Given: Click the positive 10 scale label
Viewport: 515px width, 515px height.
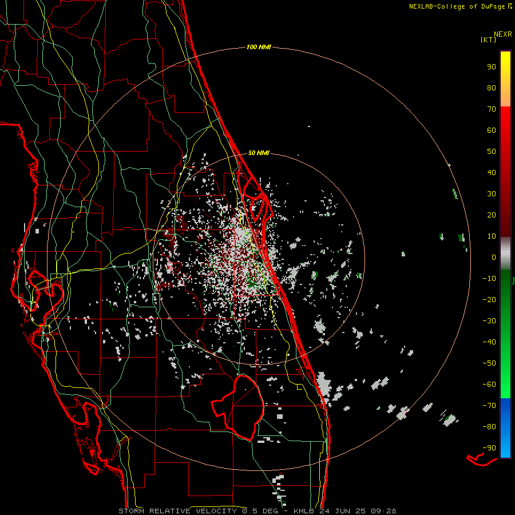Looking at the screenshot, I should click(492, 236).
